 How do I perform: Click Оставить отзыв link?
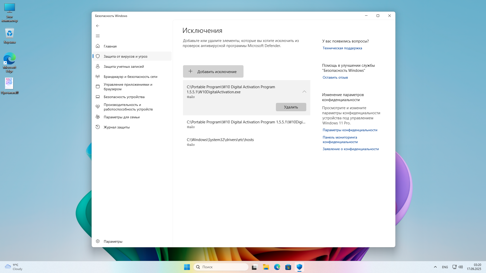point(335,77)
